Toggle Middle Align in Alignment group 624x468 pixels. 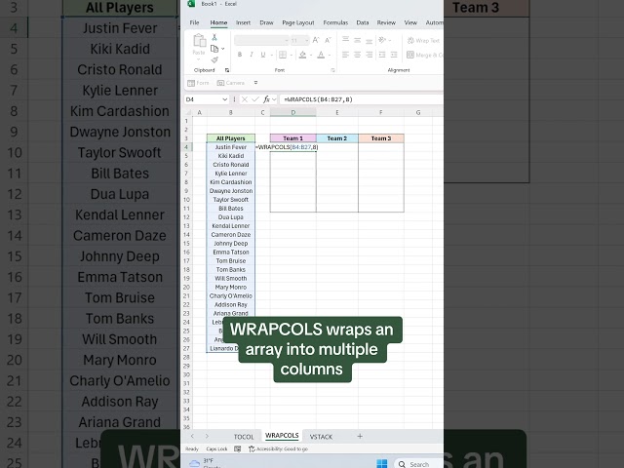coord(358,40)
